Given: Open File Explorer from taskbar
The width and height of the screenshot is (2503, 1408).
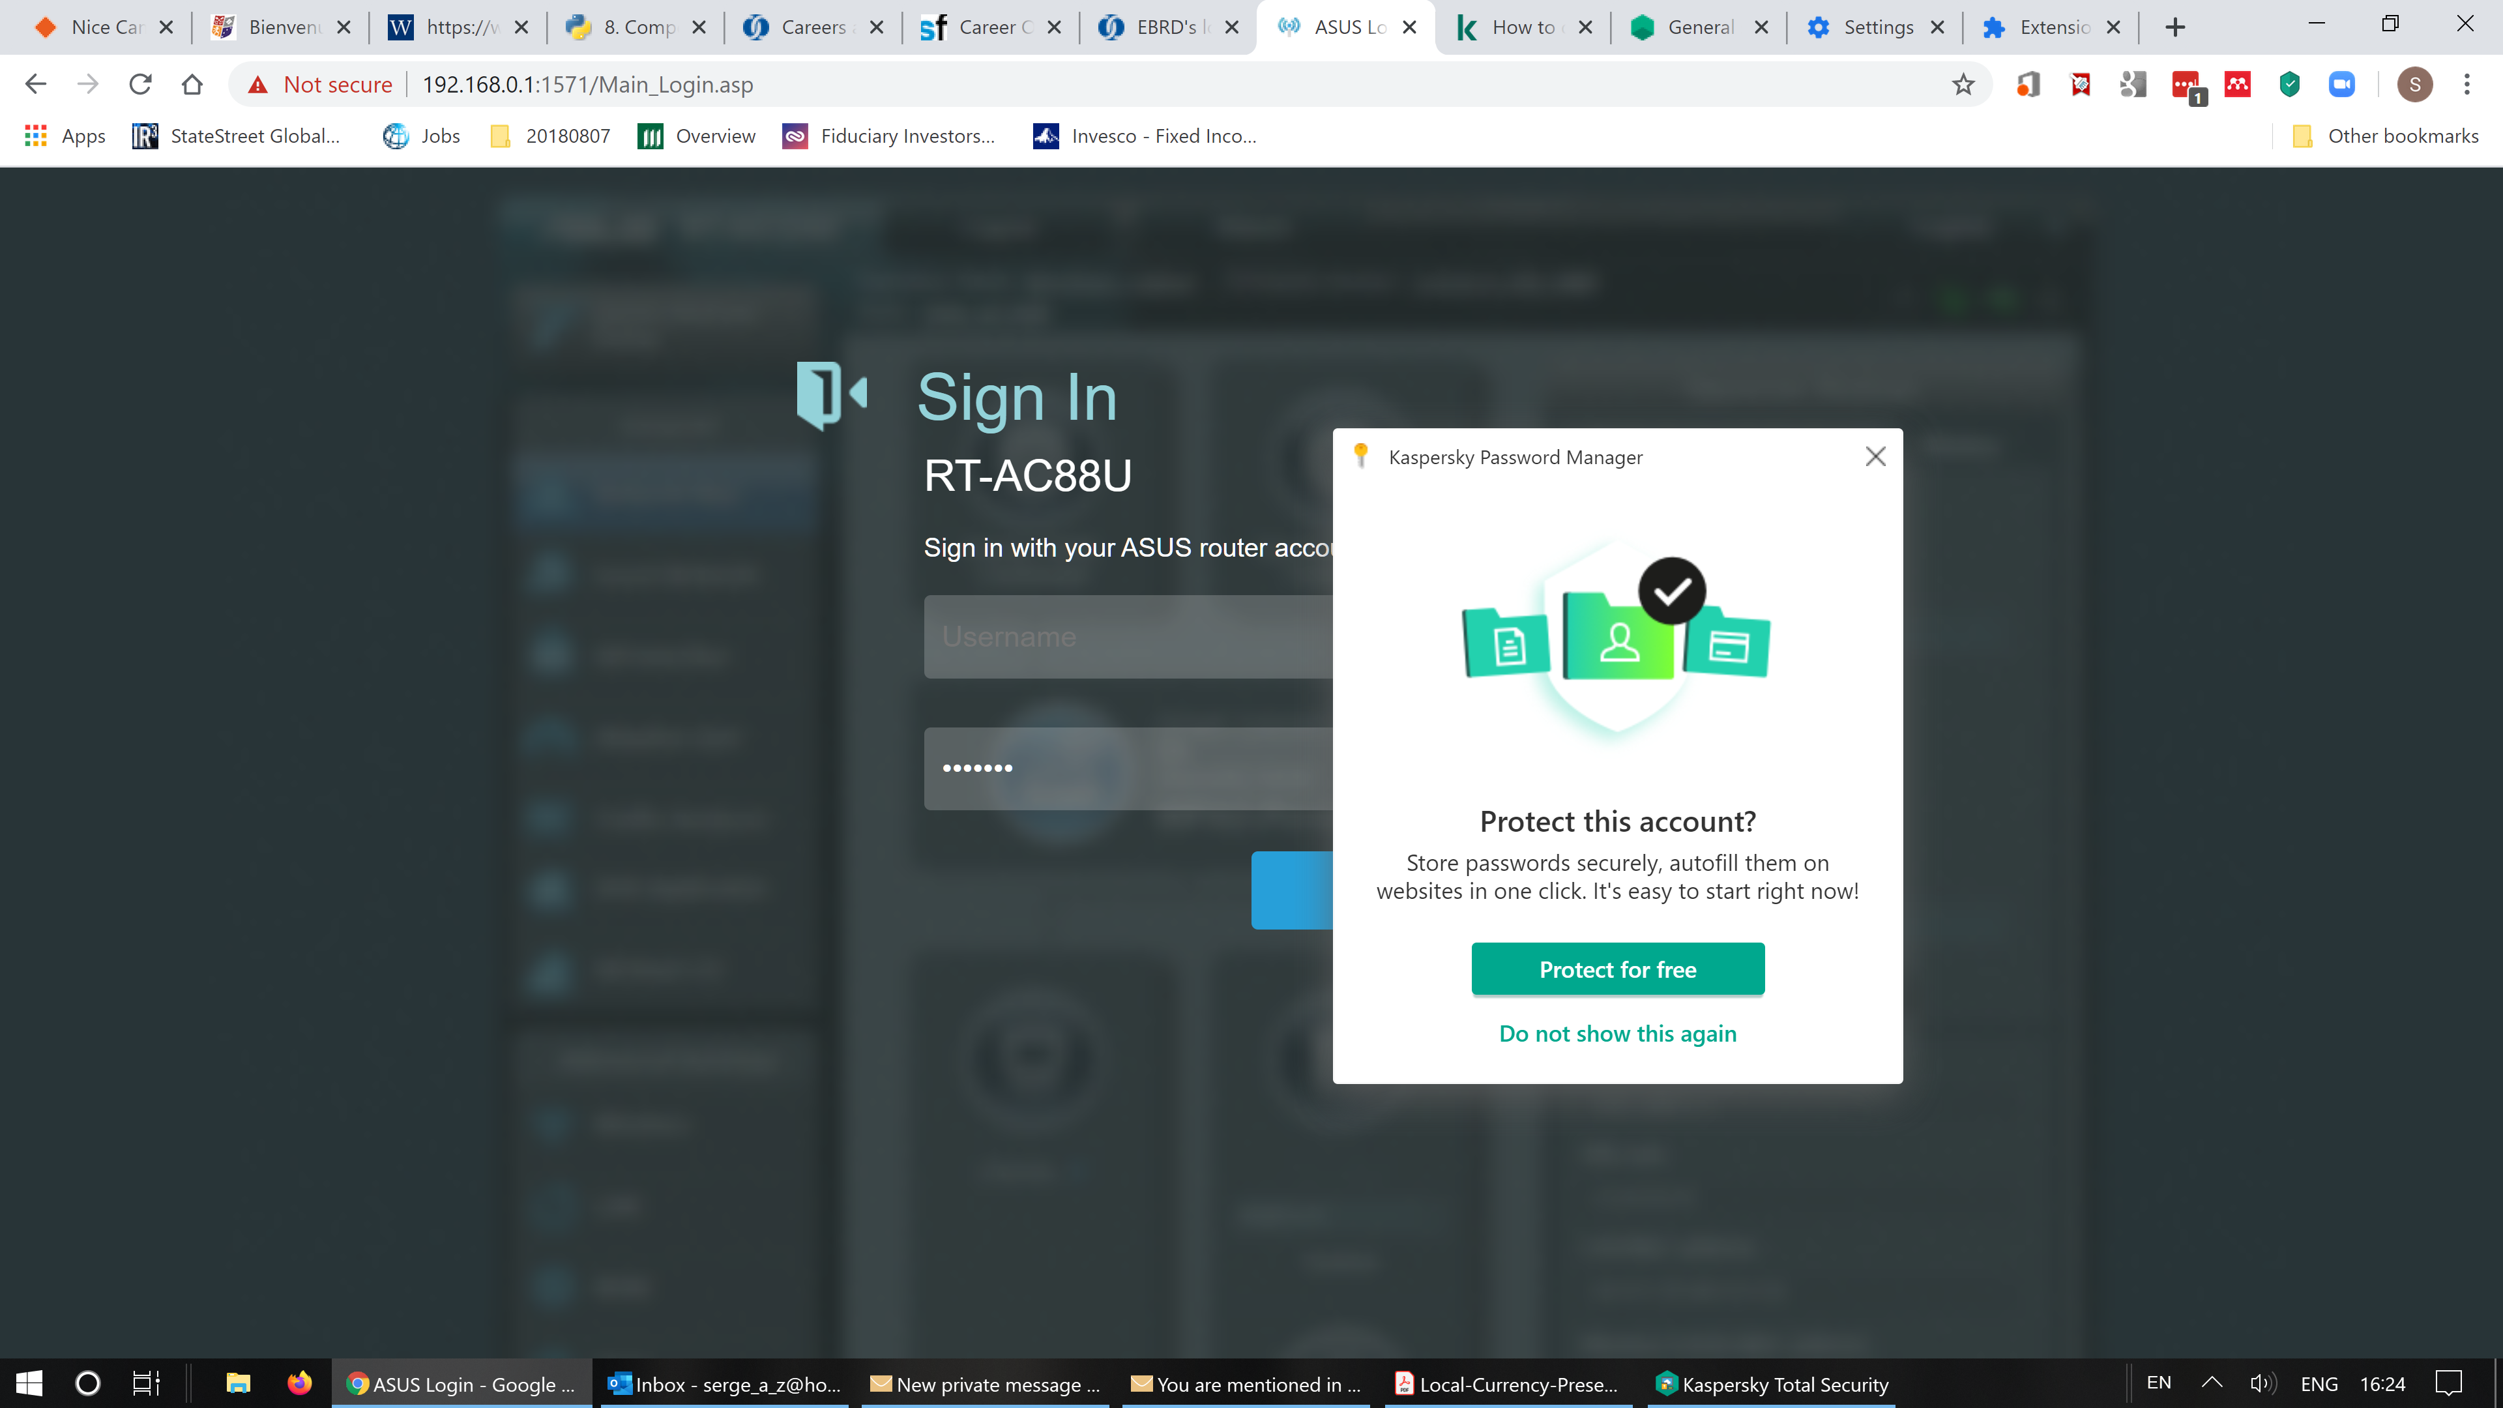Looking at the screenshot, I should point(238,1383).
